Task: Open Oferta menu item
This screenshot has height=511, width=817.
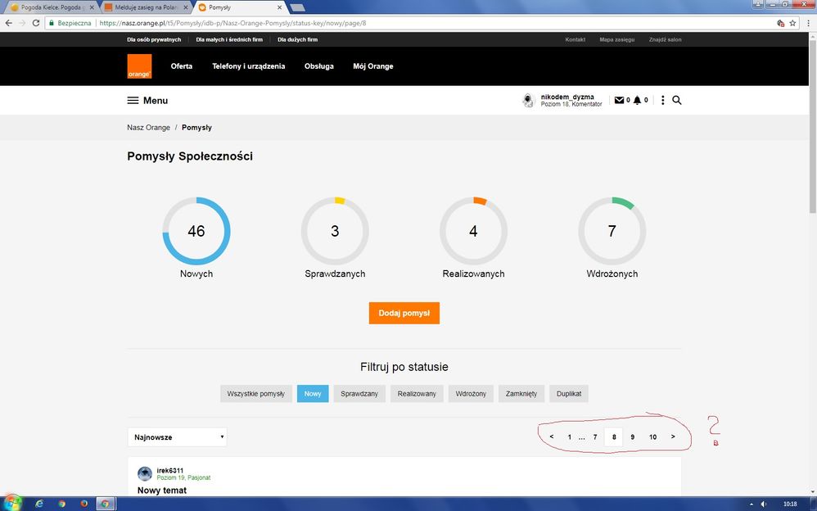Action: tap(181, 66)
